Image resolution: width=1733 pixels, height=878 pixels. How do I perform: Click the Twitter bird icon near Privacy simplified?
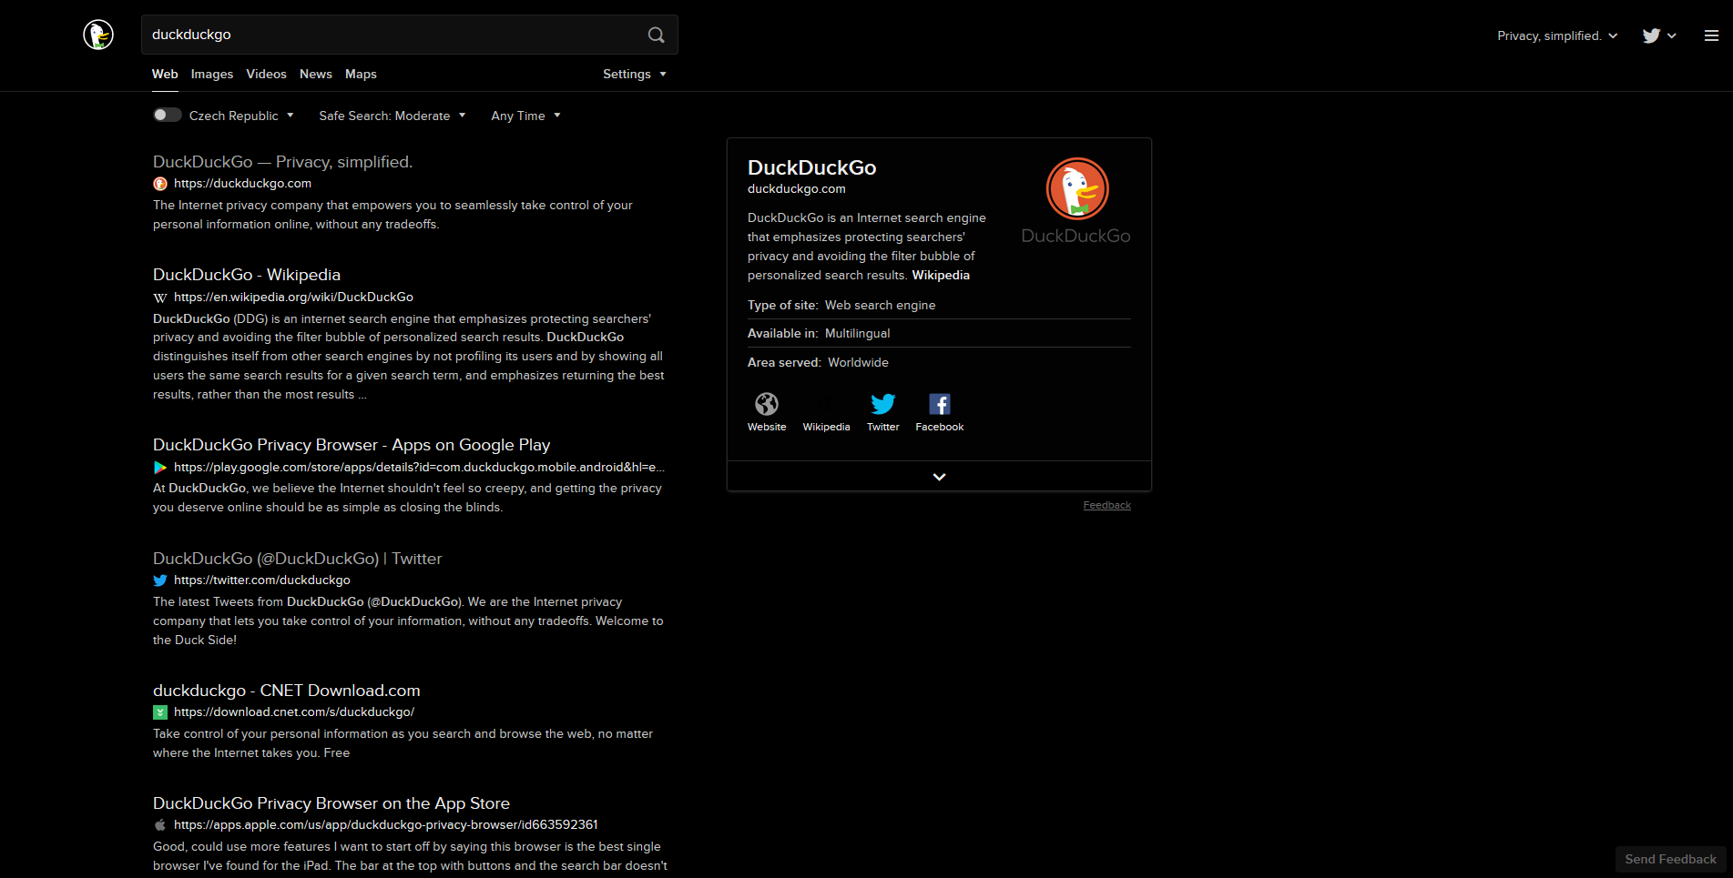coord(1651,35)
